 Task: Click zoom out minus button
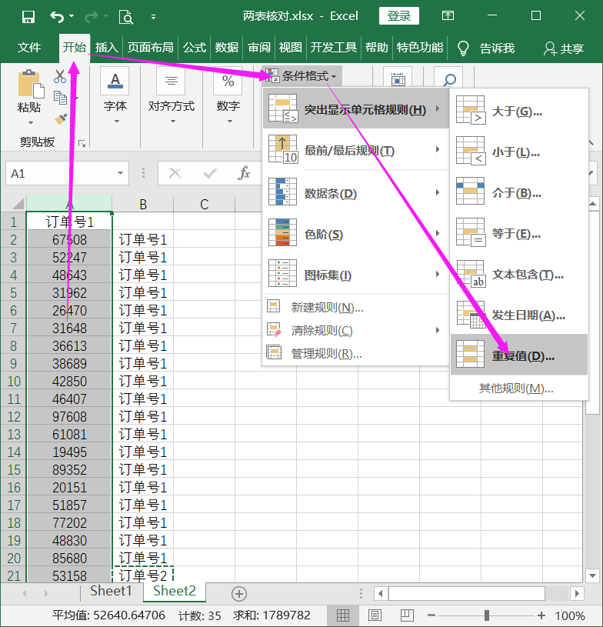[431, 615]
